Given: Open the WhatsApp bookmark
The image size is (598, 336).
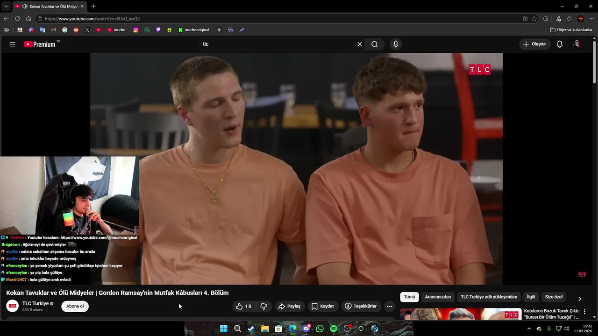Looking at the screenshot, I should [x=147, y=30].
